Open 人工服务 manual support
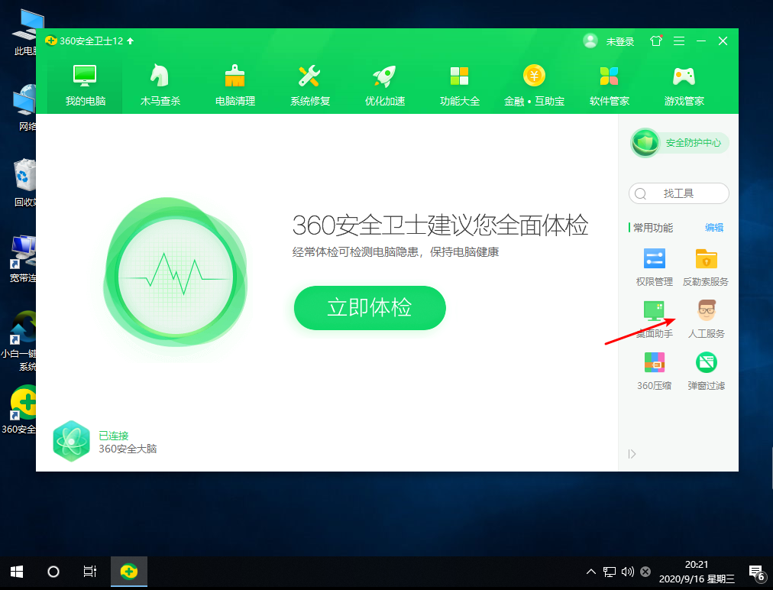This screenshot has height=590, width=773. tap(706, 317)
